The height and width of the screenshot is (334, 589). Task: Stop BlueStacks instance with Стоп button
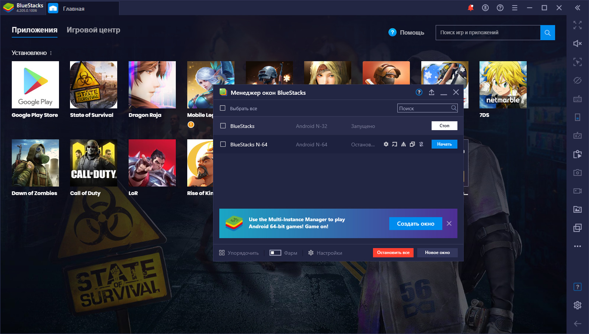click(x=445, y=126)
